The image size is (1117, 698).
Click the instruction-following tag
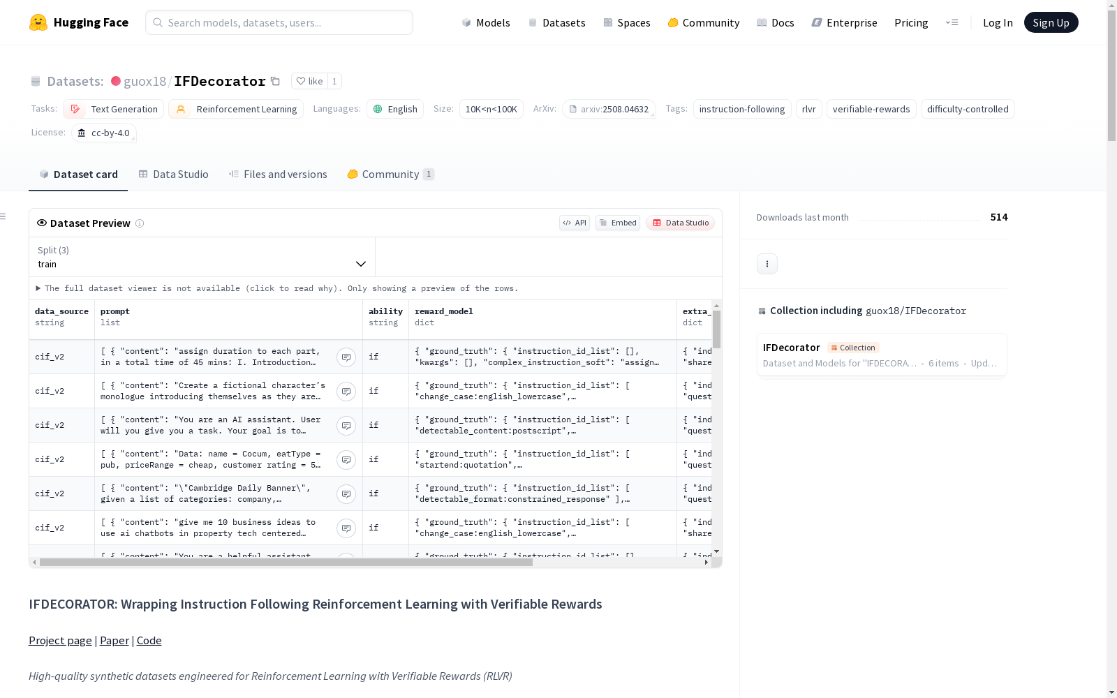tap(742, 109)
